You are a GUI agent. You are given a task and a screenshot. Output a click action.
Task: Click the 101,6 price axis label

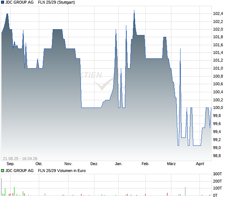tap(218, 45)
